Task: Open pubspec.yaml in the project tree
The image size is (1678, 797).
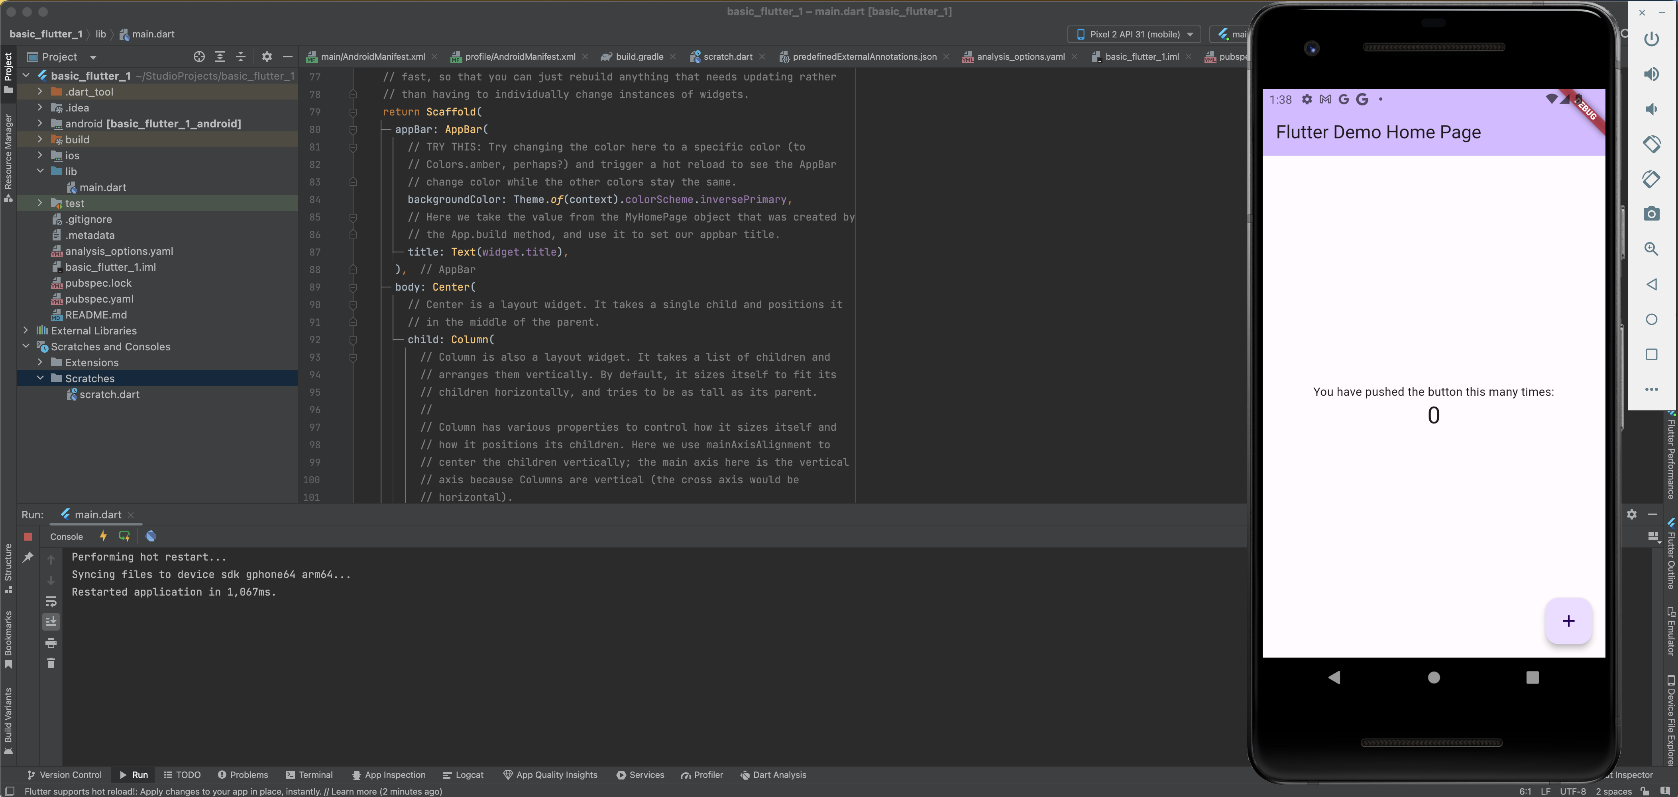Action: [99, 299]
